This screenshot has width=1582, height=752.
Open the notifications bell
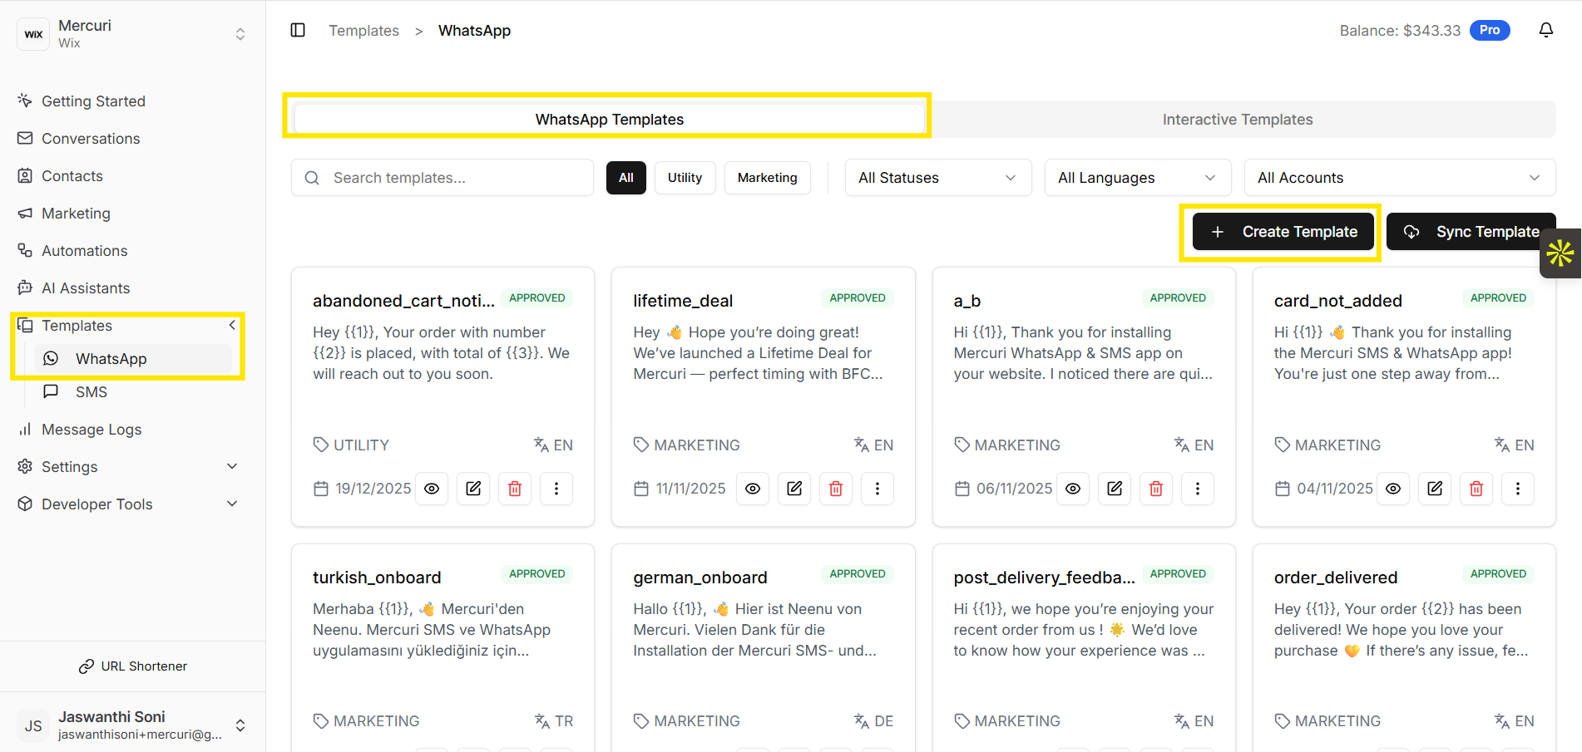point(1545,31)
